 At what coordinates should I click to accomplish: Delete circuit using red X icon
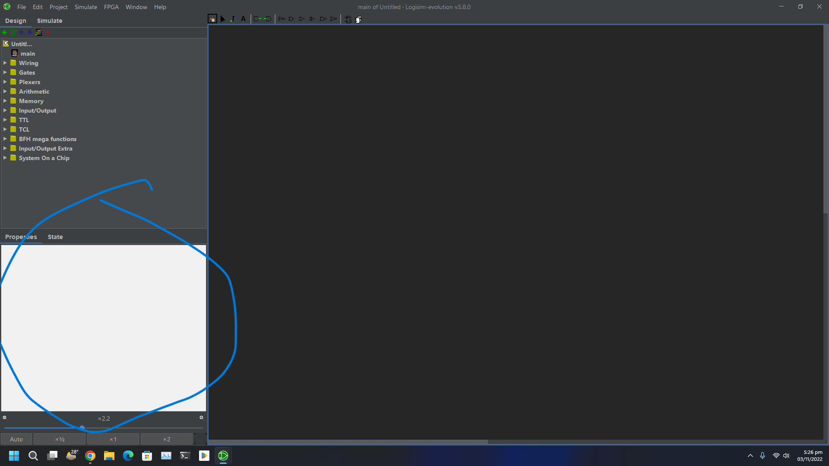point(47,32)
